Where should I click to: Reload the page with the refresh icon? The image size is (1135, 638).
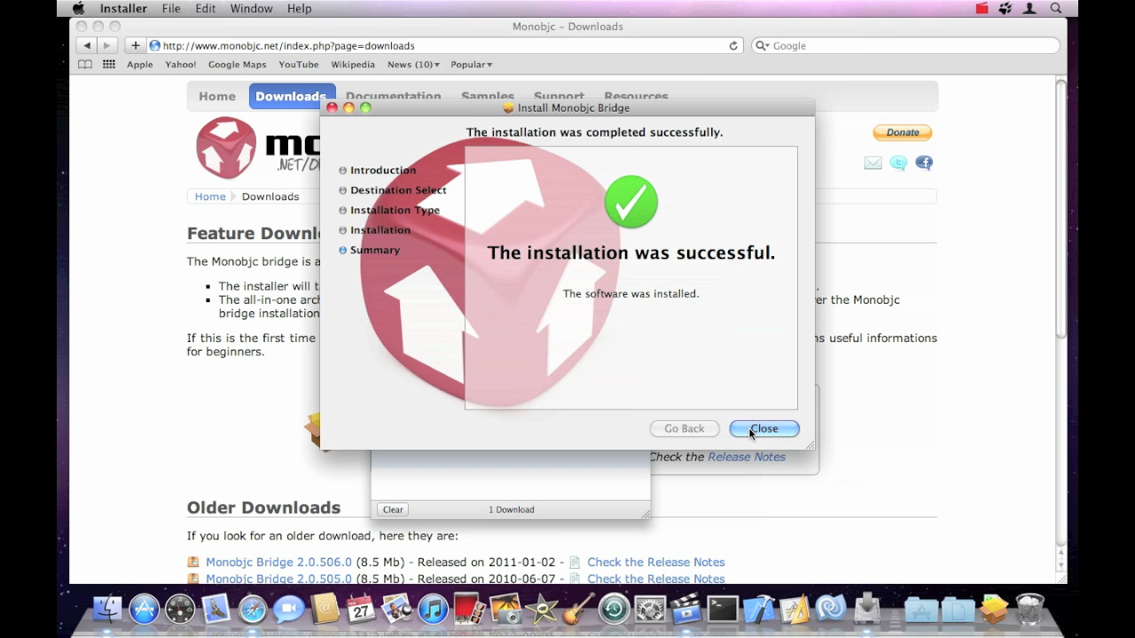[733, 45]
